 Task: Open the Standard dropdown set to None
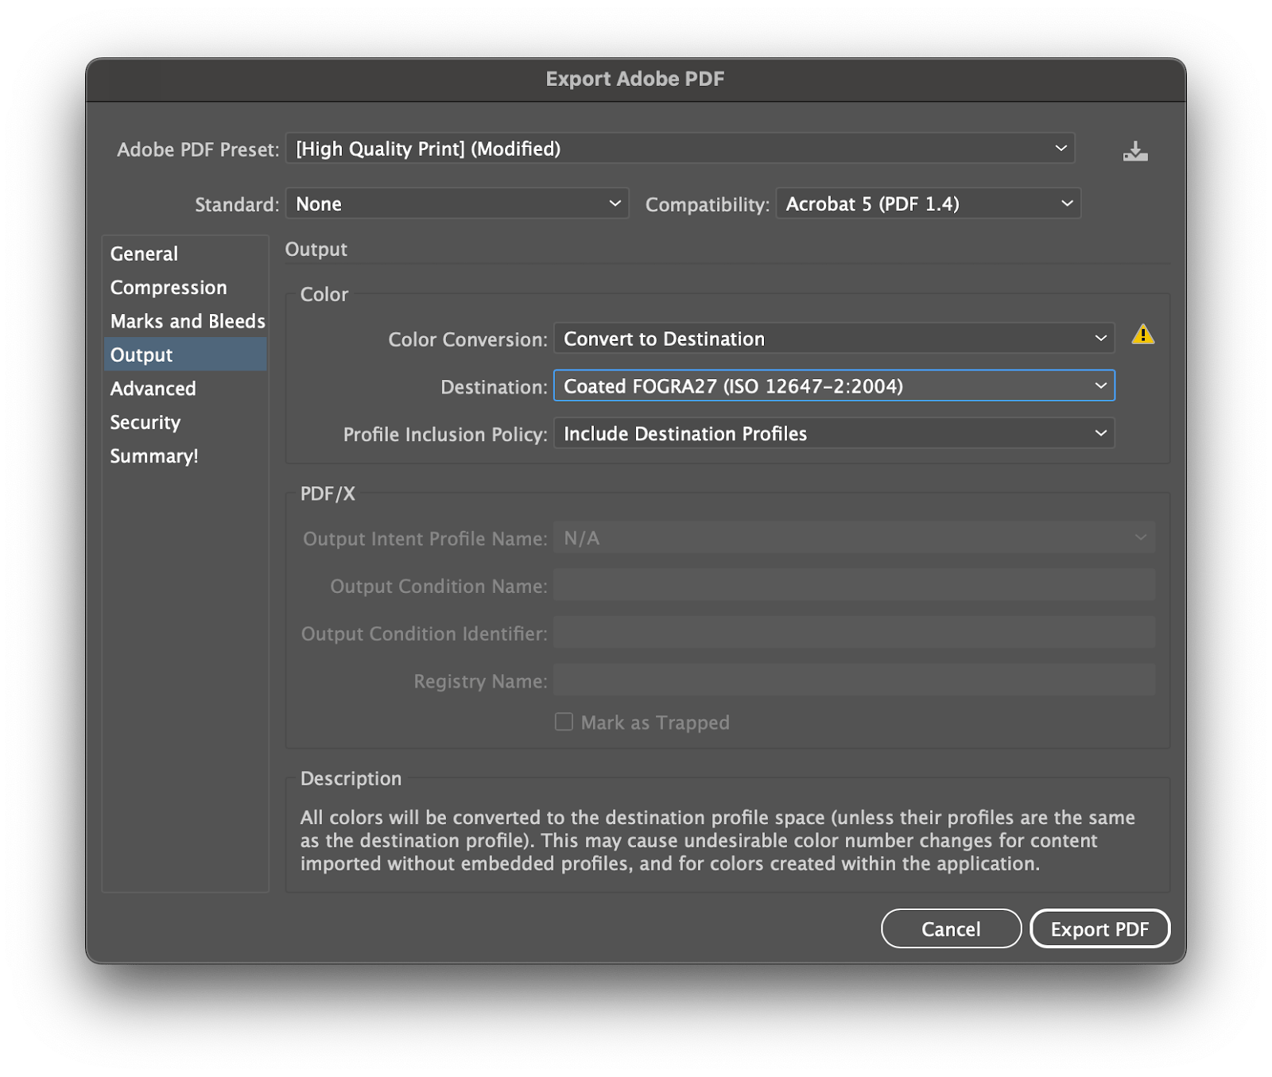coord(457,203)
